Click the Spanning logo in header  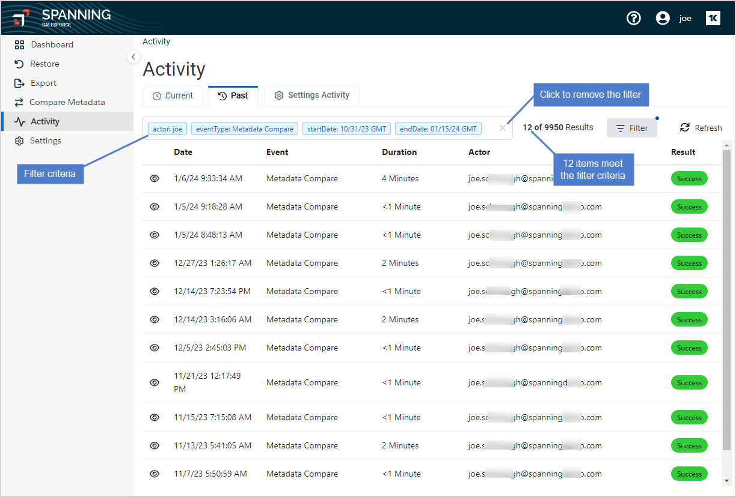coord(62,17)
